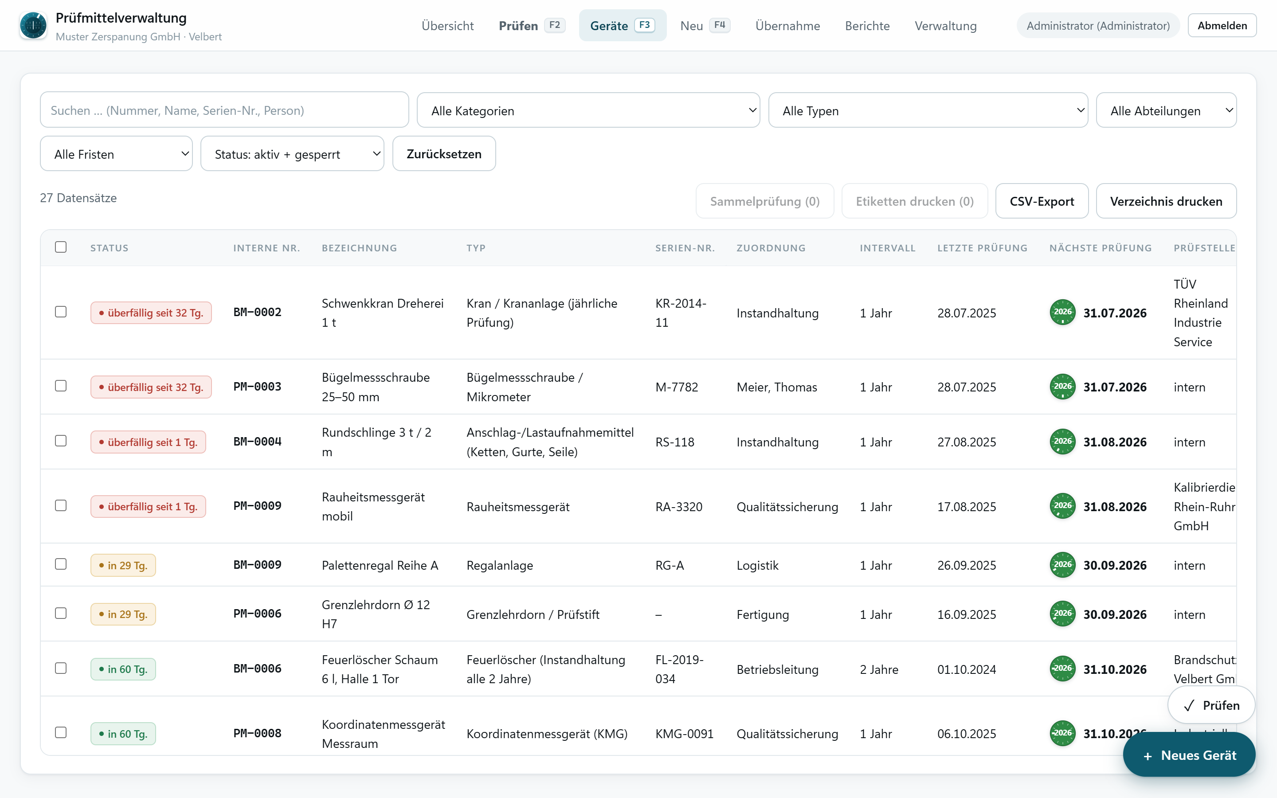The width and height of the screenshot is (1277, 798).
Task: Open the Geräte tab
Action: (623, 25)
